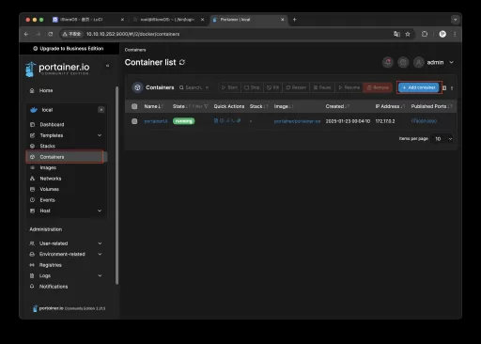Collapse the Portainer sidebar with the arrow icon
481x344 pixels.
(x=107, y=66)
